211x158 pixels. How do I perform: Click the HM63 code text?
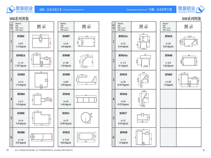click(x=168, y=74)
